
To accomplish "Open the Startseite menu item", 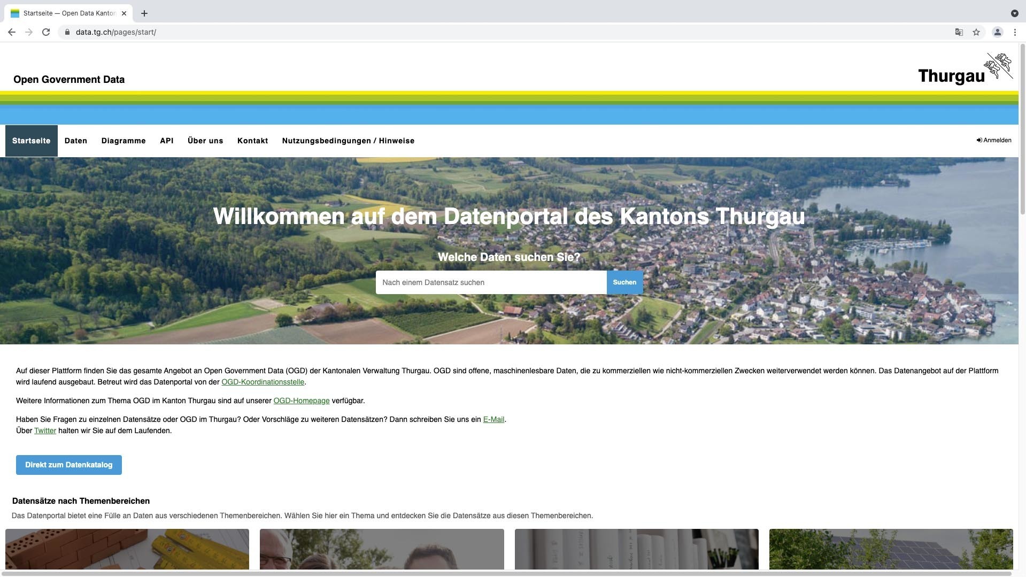I will tap(32, 141).
